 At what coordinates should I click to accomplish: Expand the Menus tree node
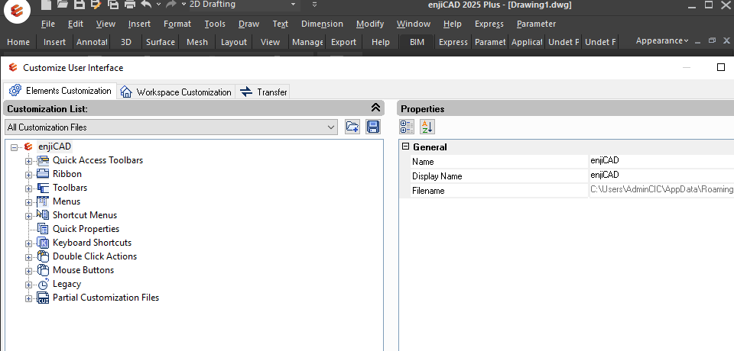(x=28, y=202)
